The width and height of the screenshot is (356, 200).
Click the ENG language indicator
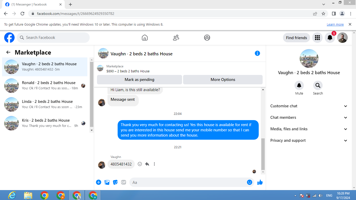(329, 195)
